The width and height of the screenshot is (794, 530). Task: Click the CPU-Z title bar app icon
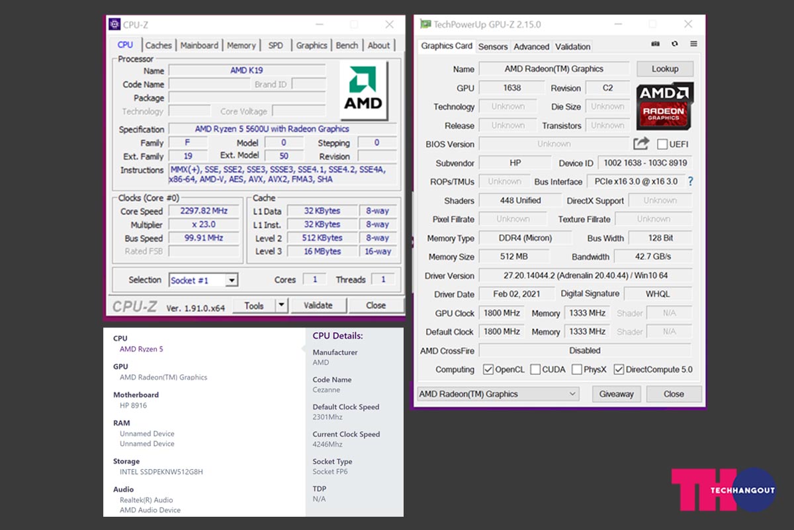[114, 24]
